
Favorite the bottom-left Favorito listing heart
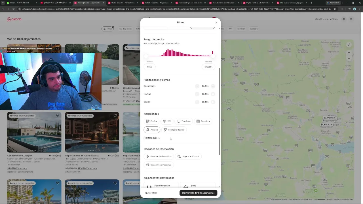57,183
